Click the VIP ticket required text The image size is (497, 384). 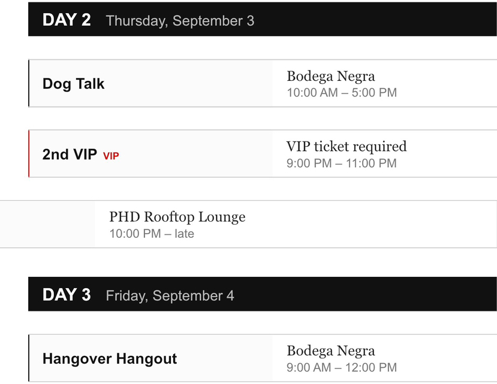pyautogui.click(x=347, y=147)
